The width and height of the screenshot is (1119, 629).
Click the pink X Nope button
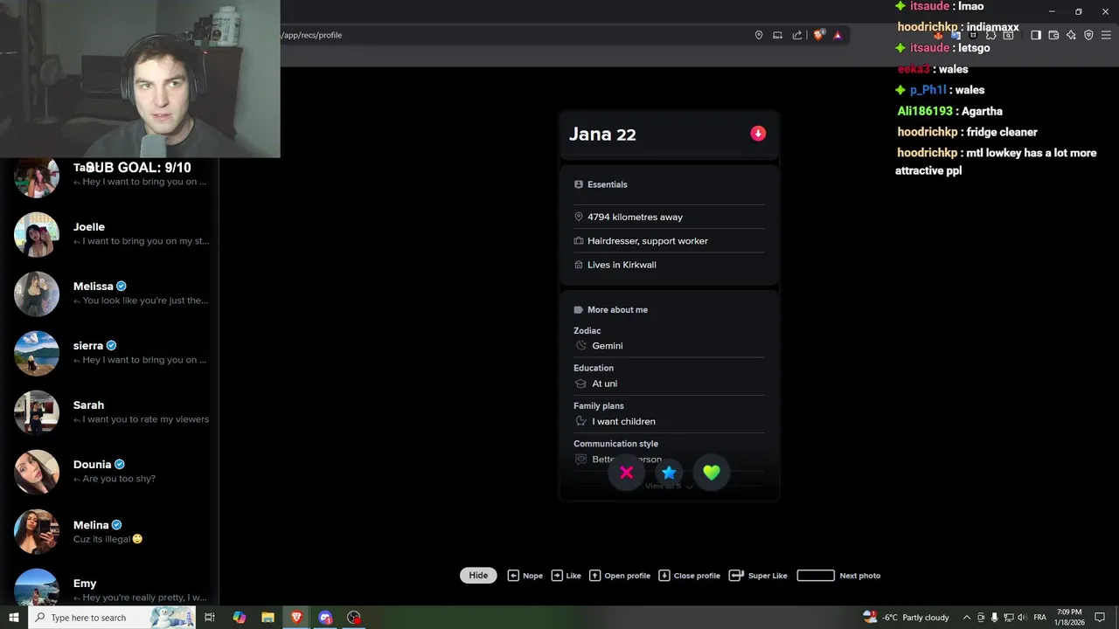coord(626,473)
